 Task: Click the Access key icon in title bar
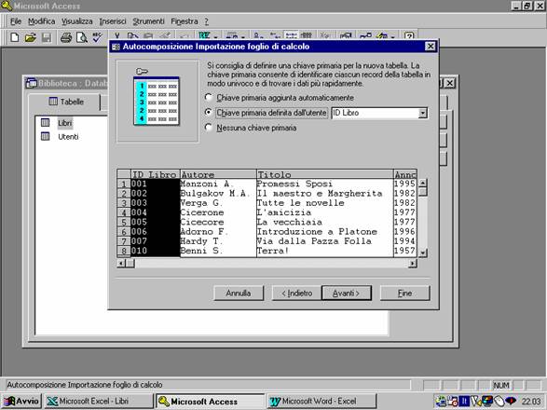click(x=7, y=6)
